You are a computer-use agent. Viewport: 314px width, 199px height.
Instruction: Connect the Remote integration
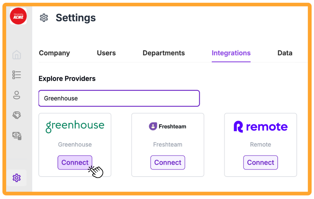coord(261,163)
